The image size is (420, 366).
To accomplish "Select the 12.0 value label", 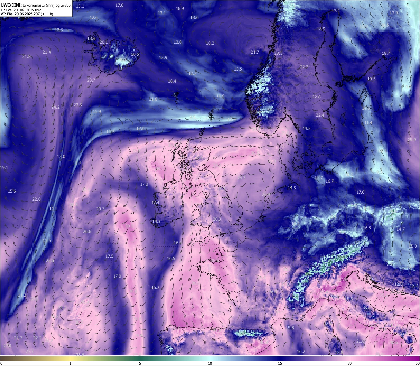I will pyautogui.click(x=140, y=128).
